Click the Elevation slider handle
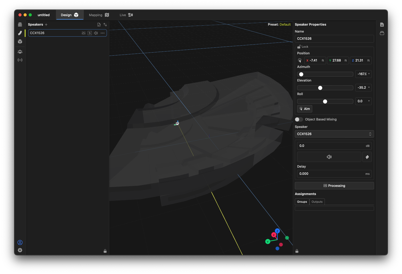 tap(320, 88)
